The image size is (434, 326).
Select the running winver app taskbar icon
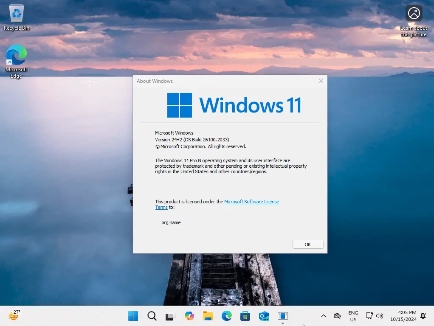tap(282, 316)
